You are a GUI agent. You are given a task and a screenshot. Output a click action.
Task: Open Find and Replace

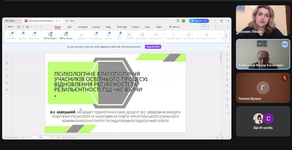point(173,36)
